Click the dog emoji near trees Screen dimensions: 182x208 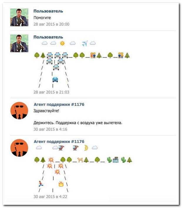(x=80, y=160)
